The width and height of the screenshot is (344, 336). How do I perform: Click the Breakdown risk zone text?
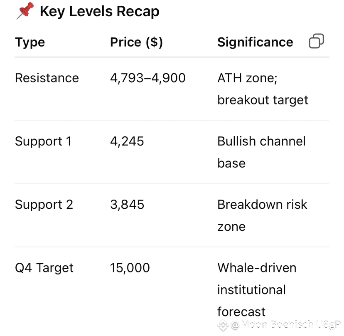tap(262, 215)
